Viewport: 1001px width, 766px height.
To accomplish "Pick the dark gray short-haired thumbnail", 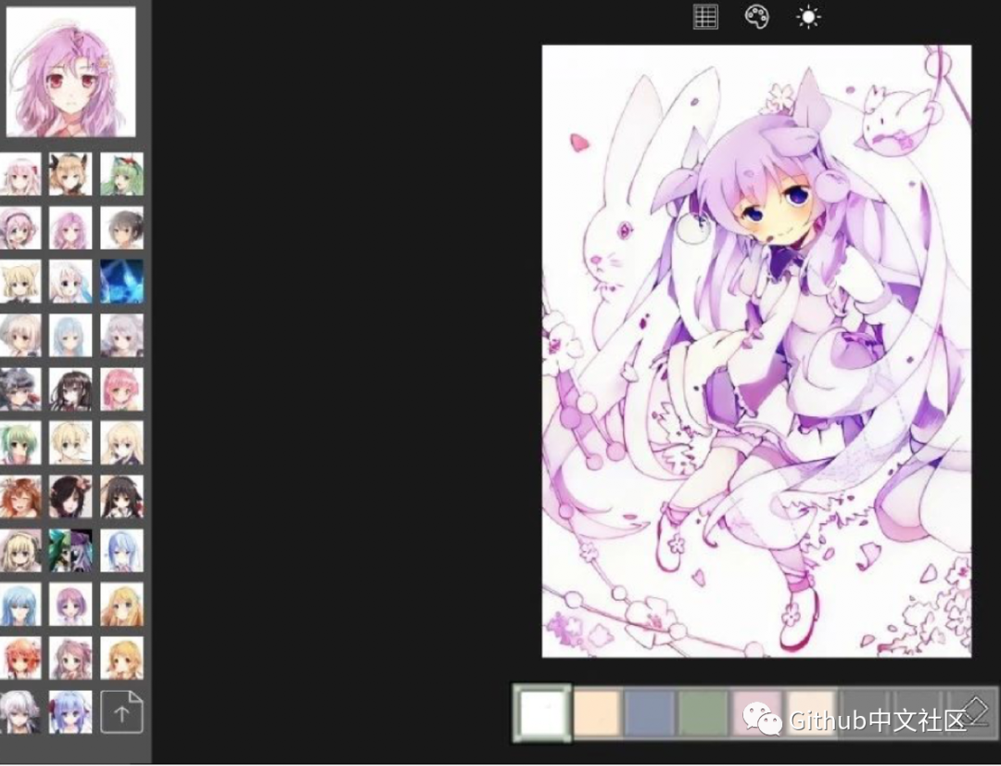I will [x=122, y=227].
